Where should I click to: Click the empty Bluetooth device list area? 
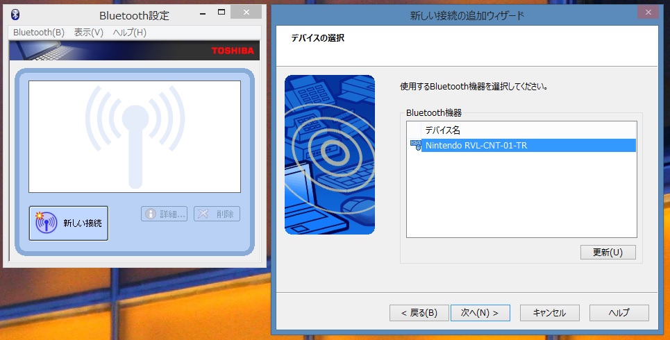135,137
